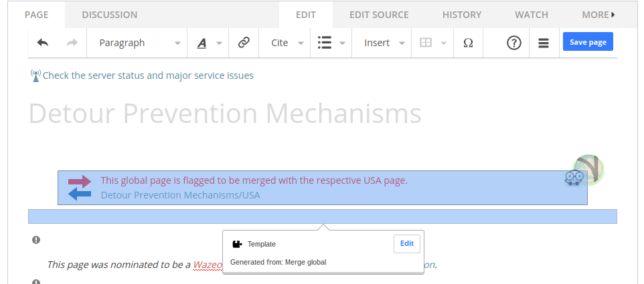Viewport: 644px width, 284px height.
Task: Click the antenna status icon
Action: [35, 76]
